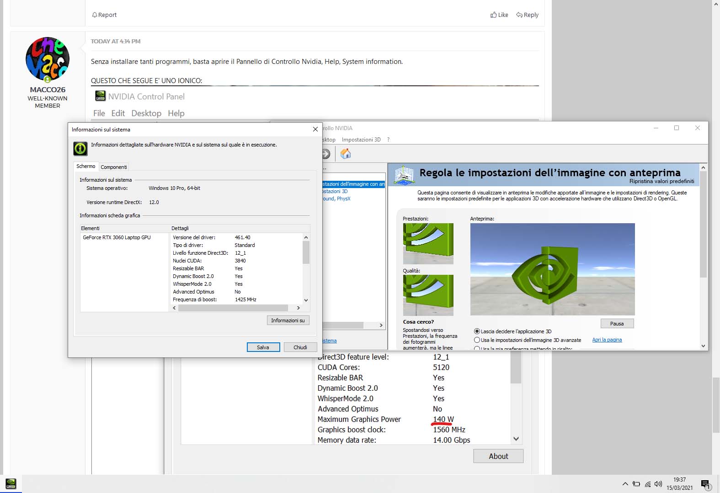The image size is (720, 493).
Task: Click right arrow of Dettagli horizontal scrollbar
Action: pos(299,308)
